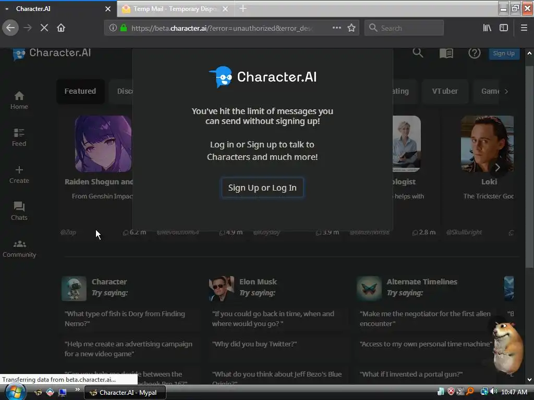Stop loading the page with X button
Image resolution: width=534 pixels, height=400 pixels.
point(44,28)
